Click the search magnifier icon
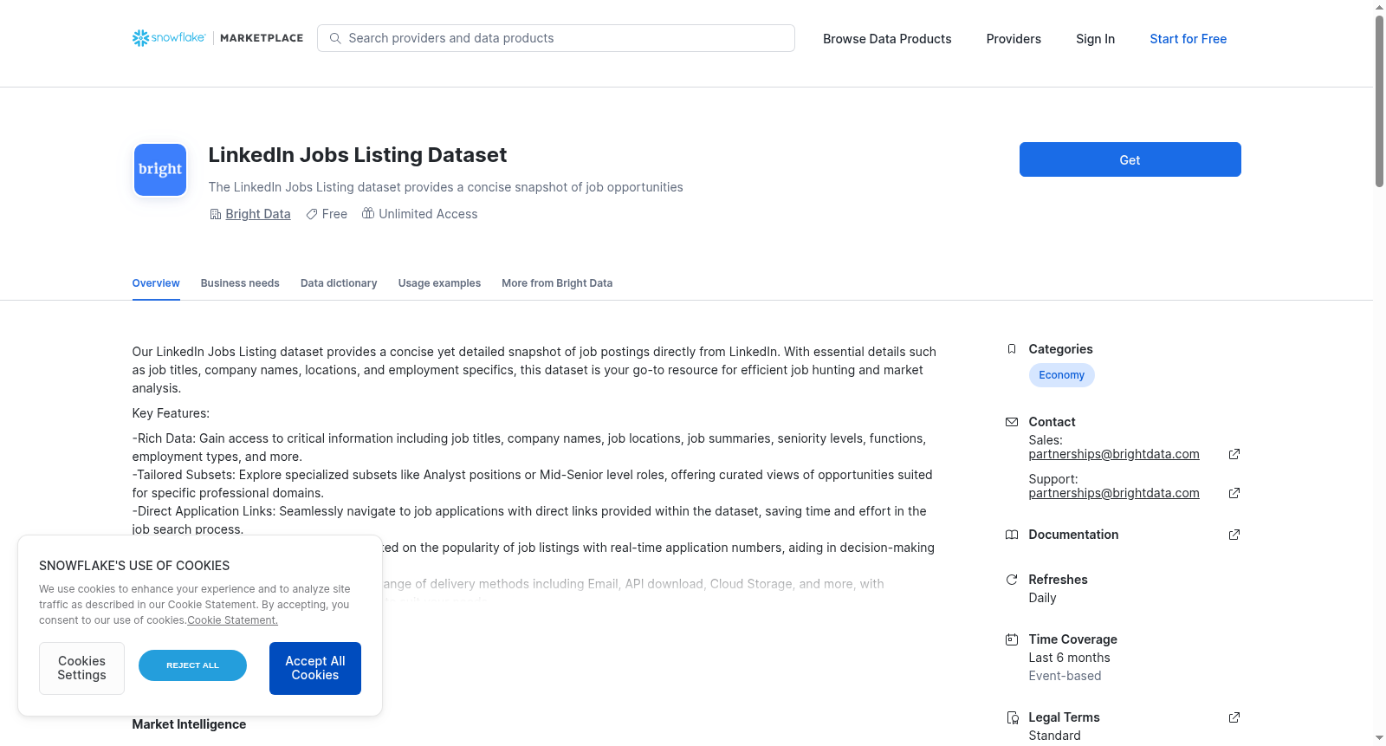The width and height of the screenshot is (1386, 746). tap(335, 38)
